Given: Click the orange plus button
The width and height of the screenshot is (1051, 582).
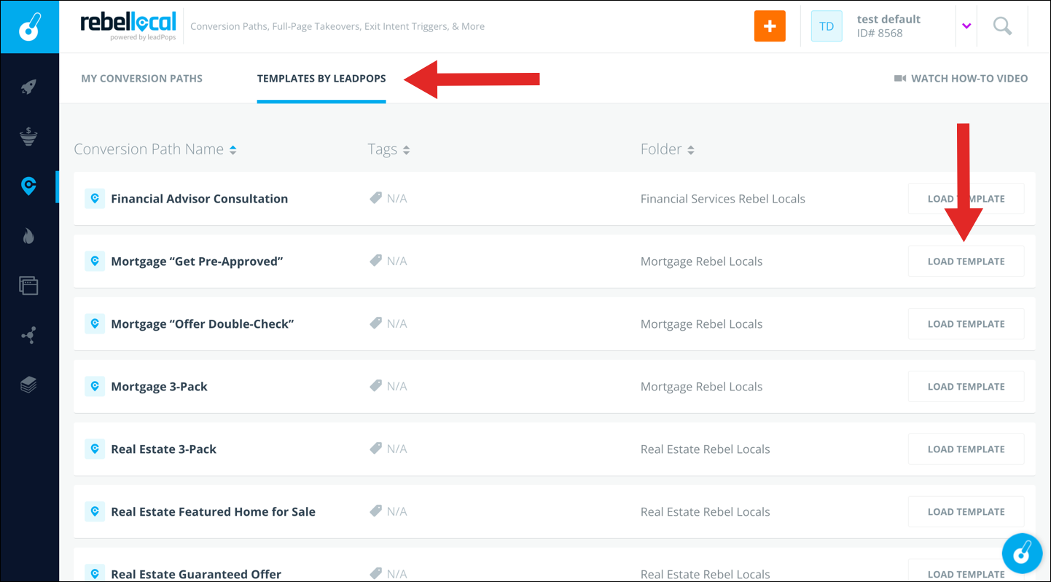Looking at the screenshot, I should point(770,26).
